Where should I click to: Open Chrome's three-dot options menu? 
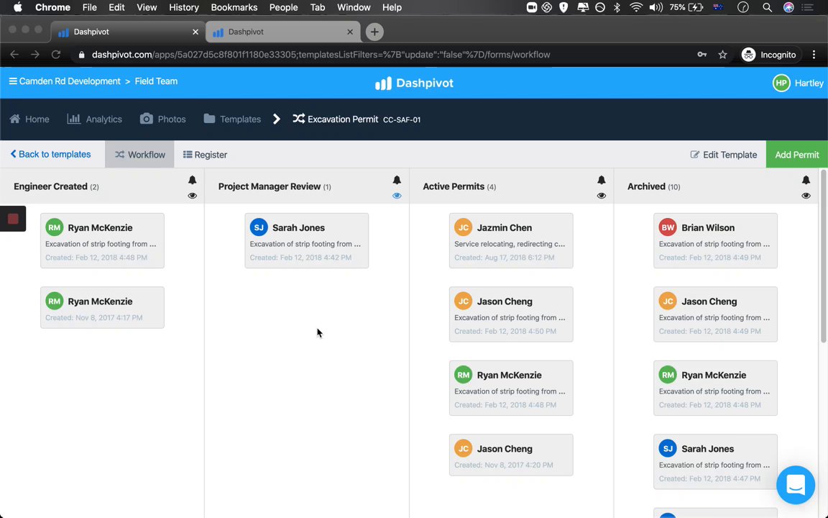814,55
